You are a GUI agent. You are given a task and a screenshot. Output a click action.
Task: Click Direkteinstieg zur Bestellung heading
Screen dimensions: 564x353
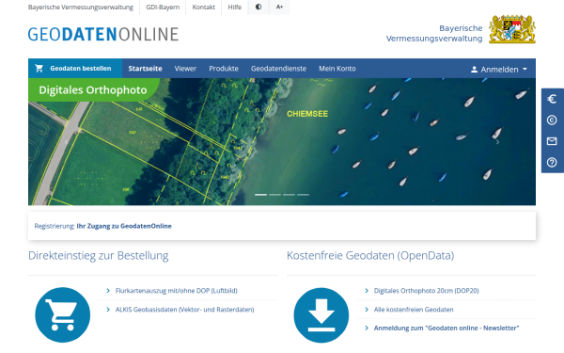tap(98, 255)
